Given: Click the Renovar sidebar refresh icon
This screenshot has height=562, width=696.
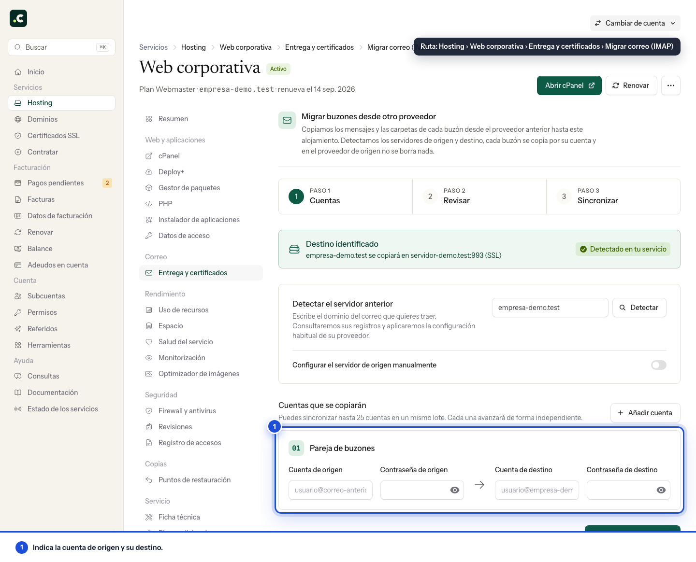Looking at the screenshot, I should click(18, 232).
